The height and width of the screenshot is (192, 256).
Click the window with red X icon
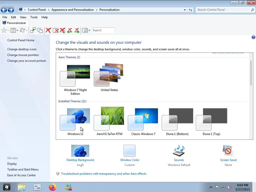click(x=55, y=30)
